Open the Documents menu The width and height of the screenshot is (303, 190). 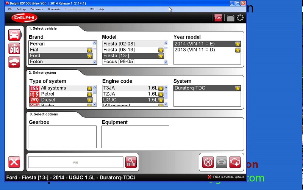click(37, 9)
